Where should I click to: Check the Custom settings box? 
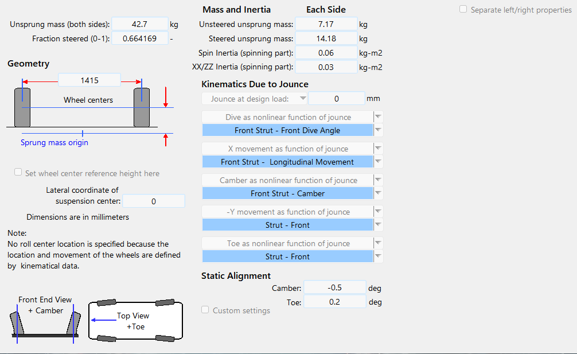(205, 310)
